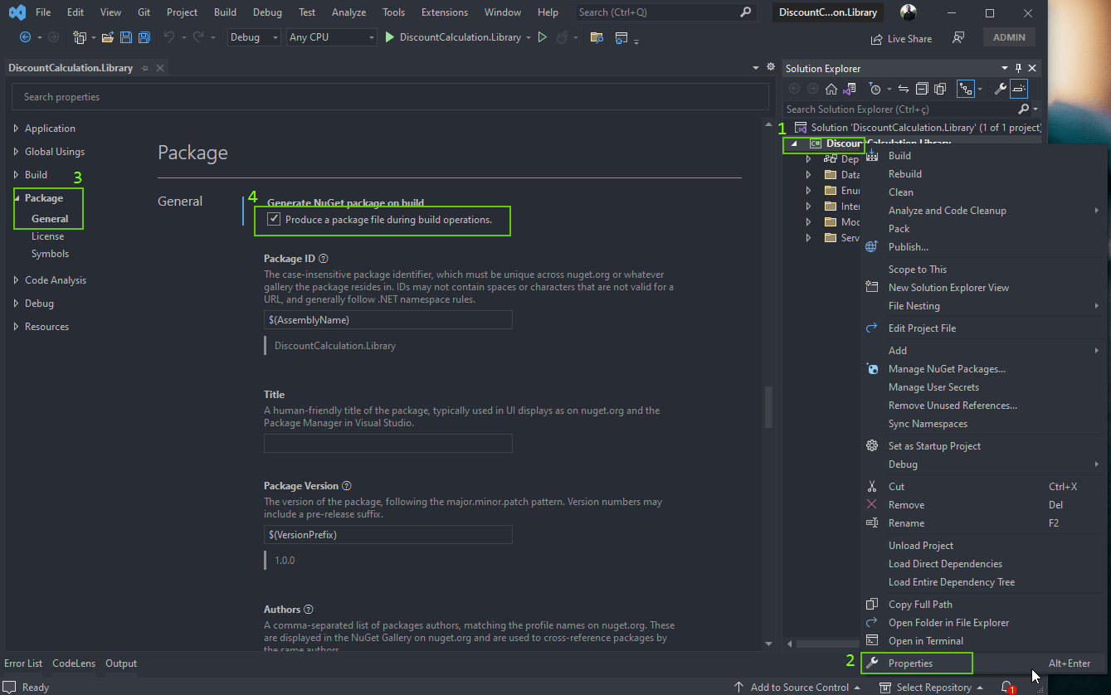
Task: Click the Undo arrow icon
Action: tap(168, 37)
